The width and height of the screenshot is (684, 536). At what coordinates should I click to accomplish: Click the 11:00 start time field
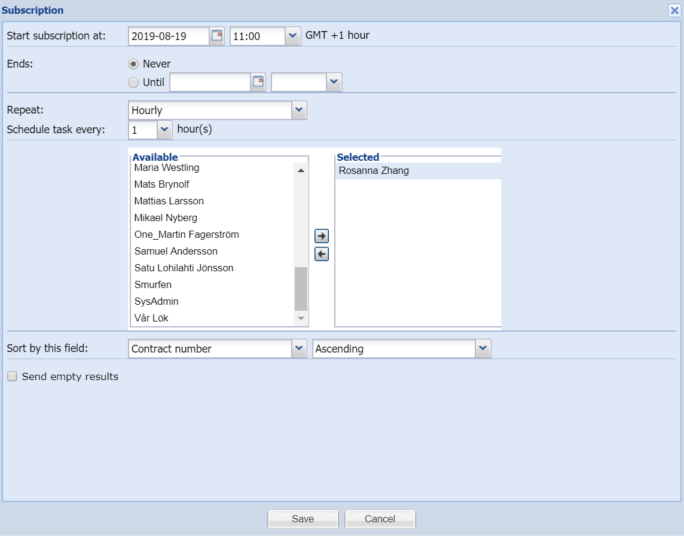pyautogui.click(x=258, y=36)
